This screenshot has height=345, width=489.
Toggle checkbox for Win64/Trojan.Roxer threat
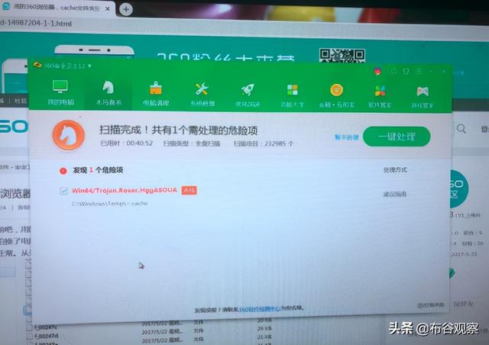coord(63,191)
